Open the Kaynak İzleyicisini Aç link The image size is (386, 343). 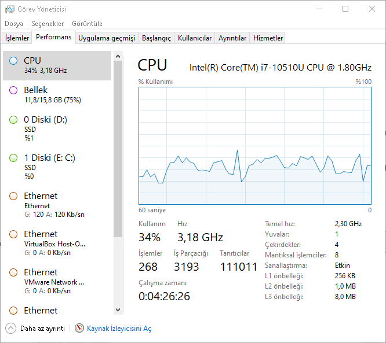[119, 329]
